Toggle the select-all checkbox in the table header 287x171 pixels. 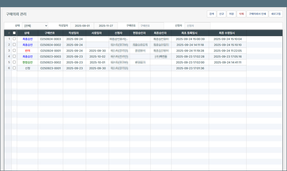tap(14, 33)
